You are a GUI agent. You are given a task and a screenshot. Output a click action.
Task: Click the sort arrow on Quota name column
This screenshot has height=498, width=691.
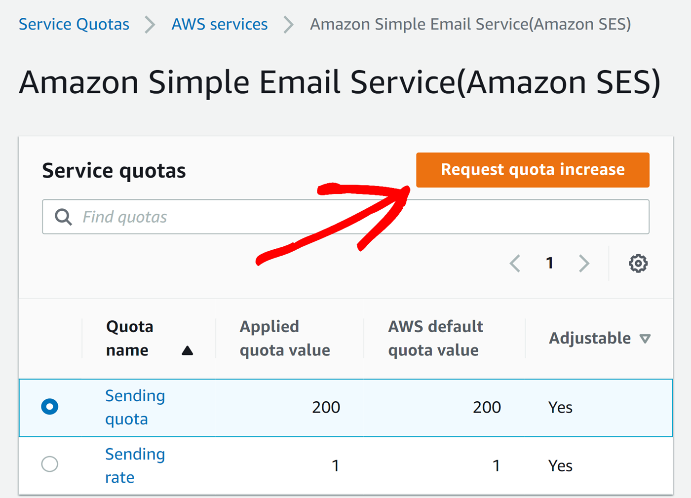pyautogui.click(x=188, y=350)
